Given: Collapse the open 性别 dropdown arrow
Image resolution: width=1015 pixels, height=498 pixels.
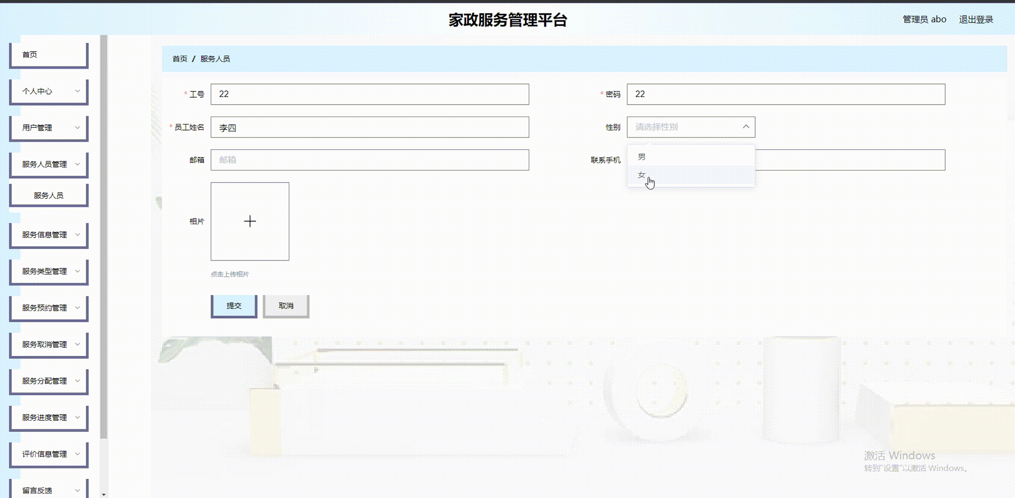Looking at the screenshot, I should coord(746,126).
